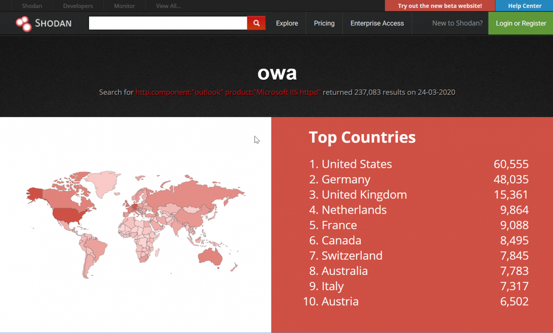Go to the Explore page
The width and height of the screenshot is (553, 333).
click(287, 23)
